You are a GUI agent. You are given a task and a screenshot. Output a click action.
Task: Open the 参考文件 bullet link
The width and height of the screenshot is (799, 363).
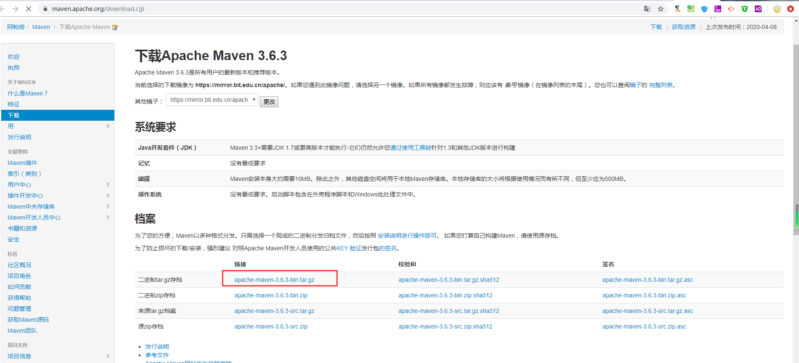pos(157,355)
